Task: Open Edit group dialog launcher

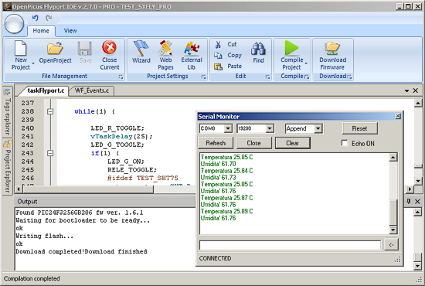Action: click(268, 77)
